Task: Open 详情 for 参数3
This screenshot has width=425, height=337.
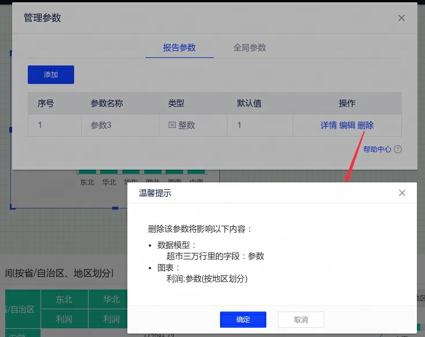Action: point(328,125)
